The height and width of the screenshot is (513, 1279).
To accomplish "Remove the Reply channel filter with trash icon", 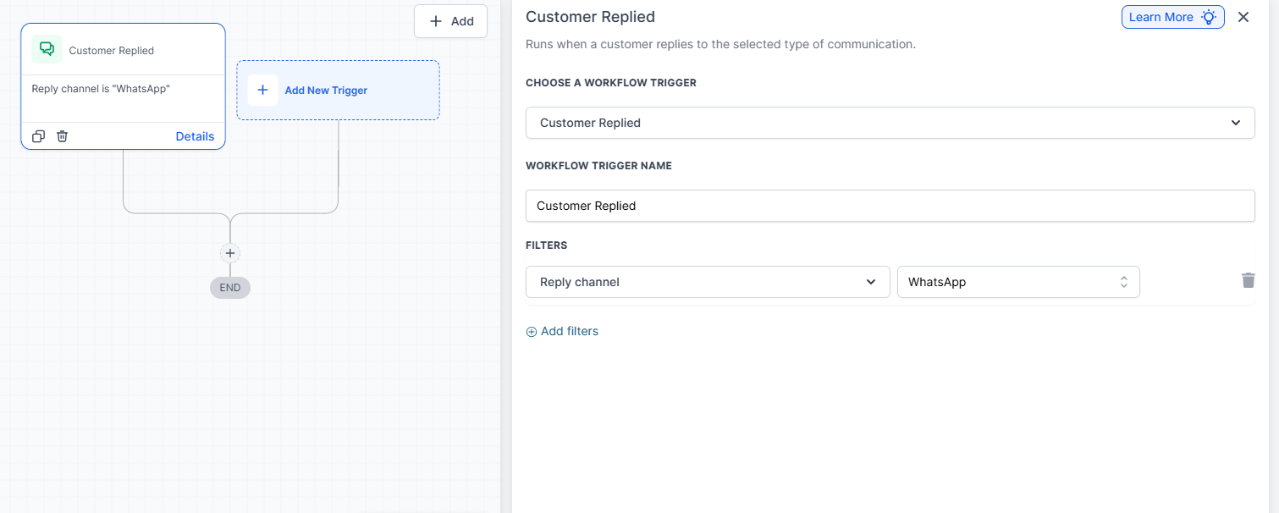I will [x=1248, y=280].
